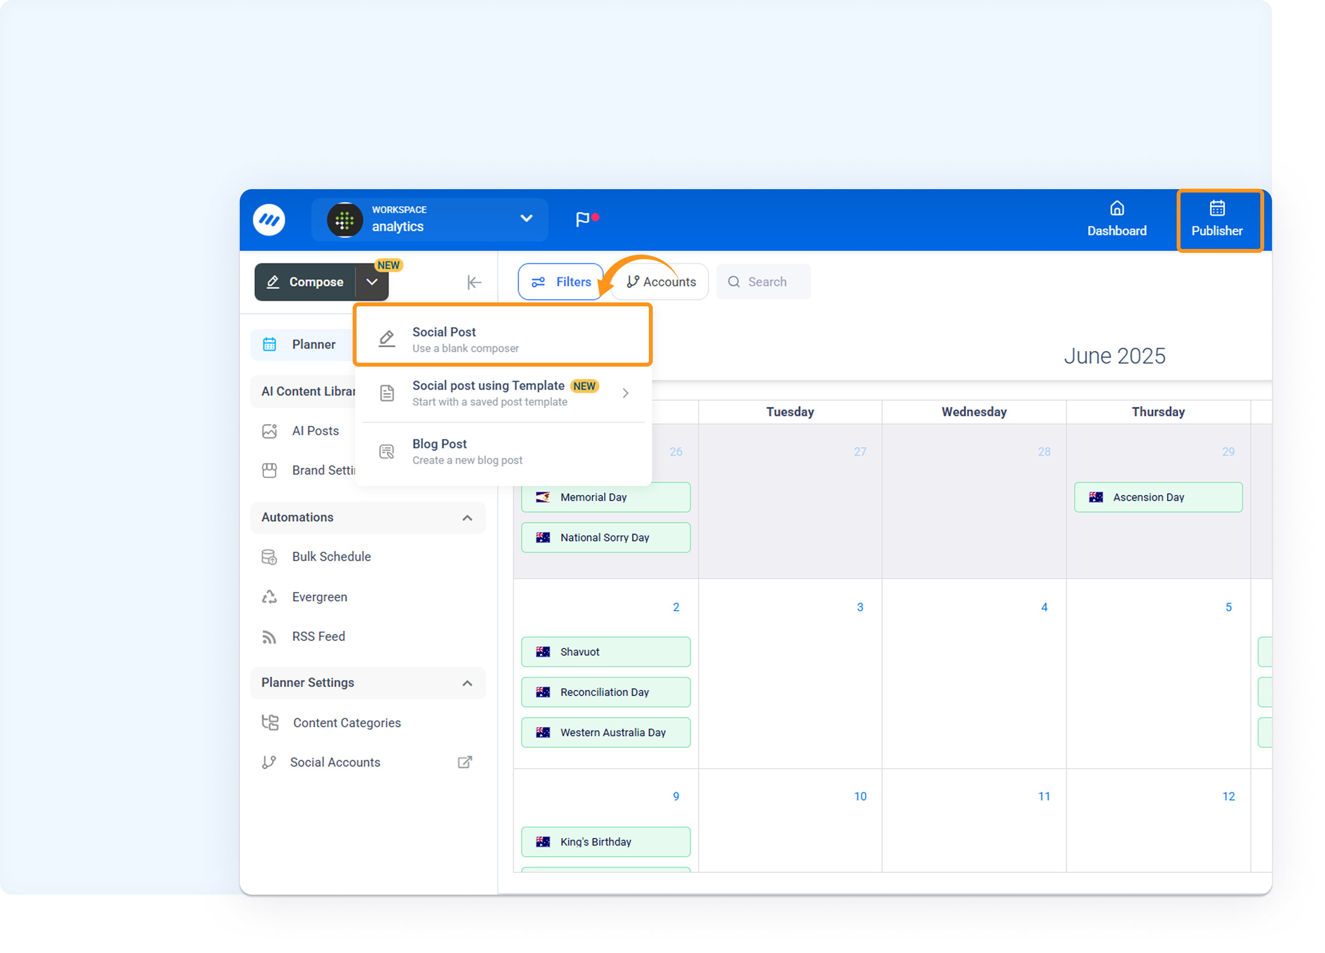
Task: Open the Western Australia Day event
Action: (605, 733)
